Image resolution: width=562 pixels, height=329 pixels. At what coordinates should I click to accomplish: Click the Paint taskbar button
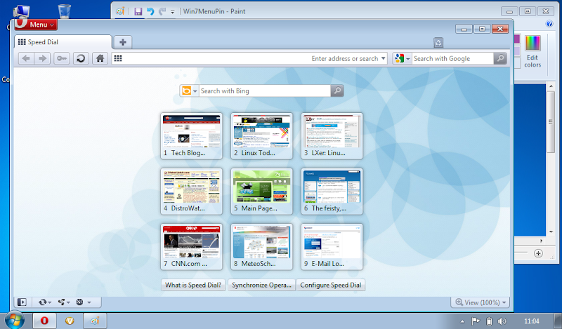click(x=95, y=321)
